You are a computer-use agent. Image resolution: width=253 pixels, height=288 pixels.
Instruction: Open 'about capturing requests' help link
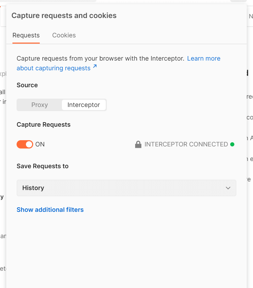54,68
